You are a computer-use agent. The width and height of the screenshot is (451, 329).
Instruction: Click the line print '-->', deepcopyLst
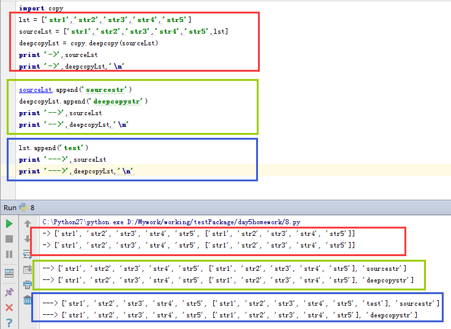coord(74,124)
